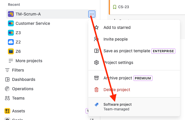The width and height of the screenshot is (185, 120).
Task: Click the Customer Service project icon
Action: pyautogui.click(x=11, y=23)
